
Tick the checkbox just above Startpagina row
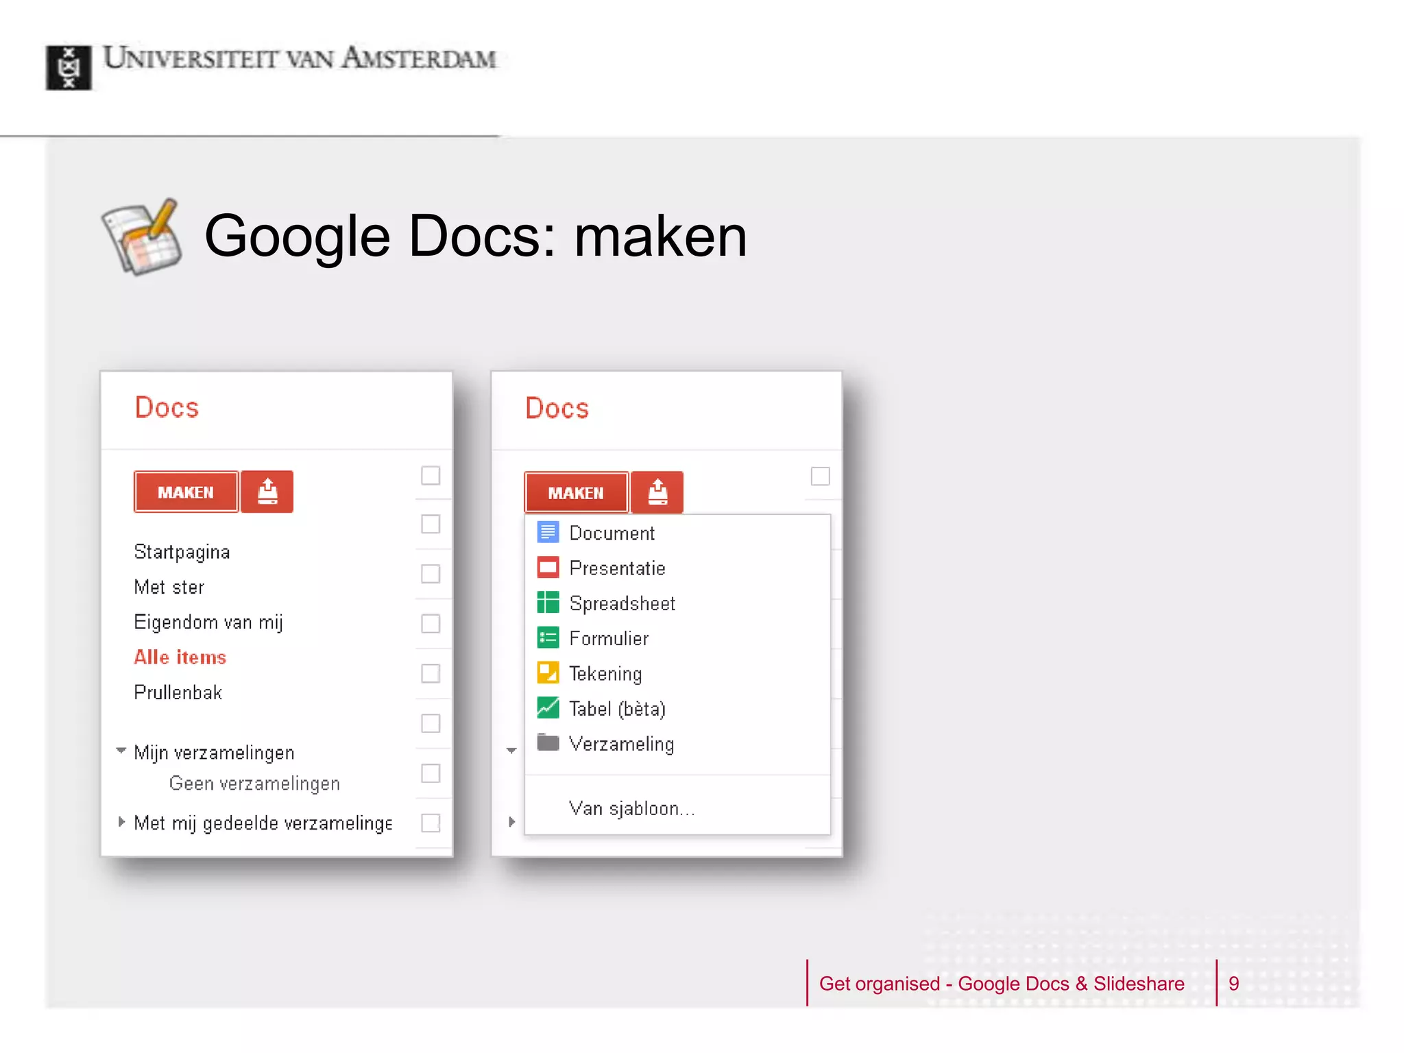tap(431, 524)
